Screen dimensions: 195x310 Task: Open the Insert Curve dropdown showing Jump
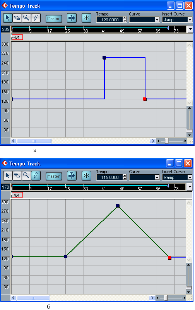(177, 20)
